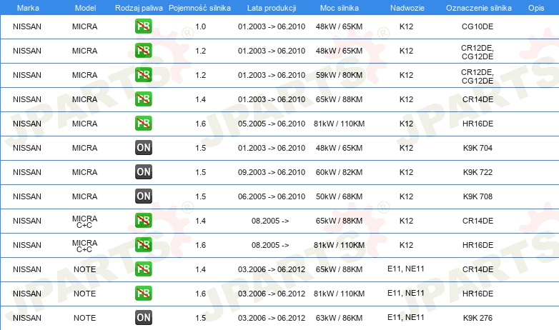
Task: Click ON diesel icon for K9K 704
Action: 143,148
